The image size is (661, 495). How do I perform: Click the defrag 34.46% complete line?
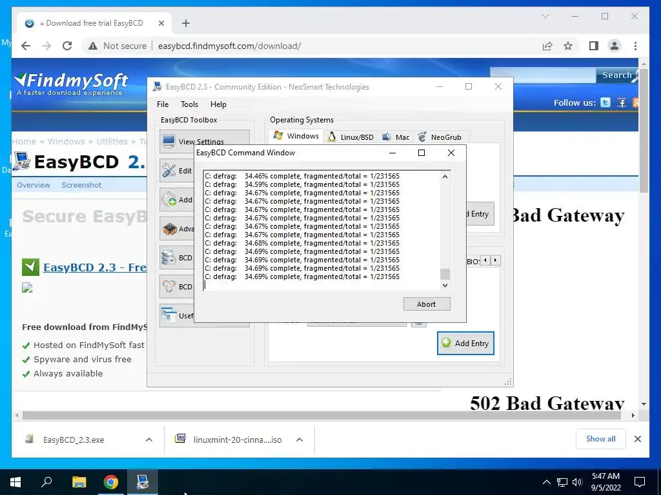[302, 176]
